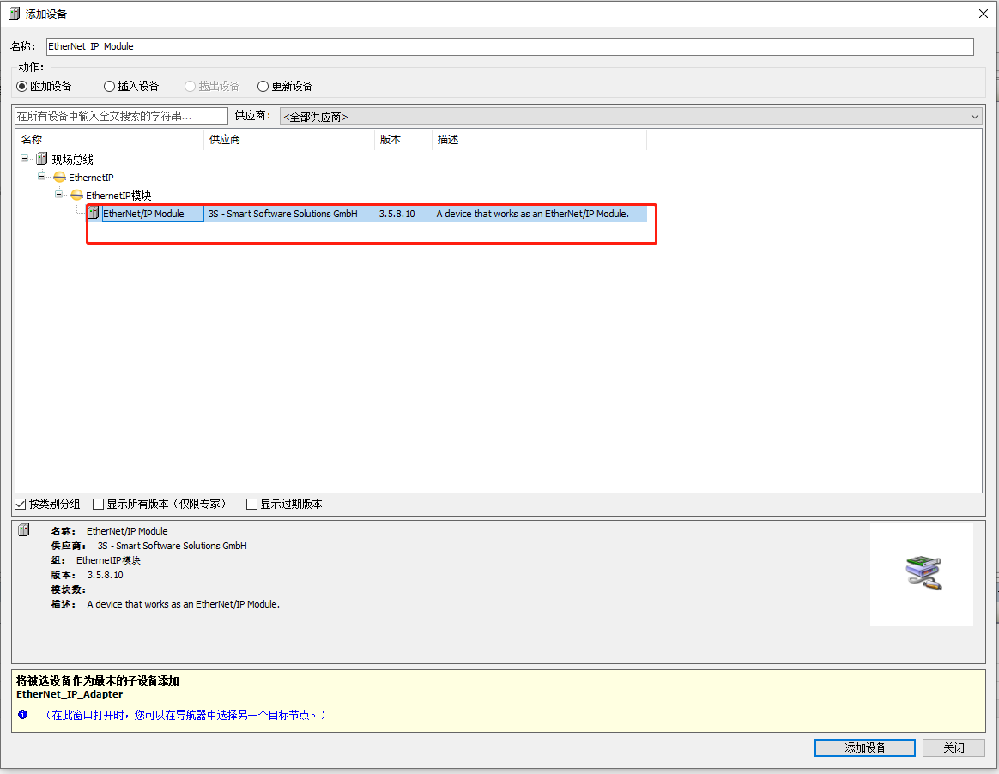Toggle the 按类别分组 checkbox
Screen dimensions: 999x774
(x=21, y=504)
